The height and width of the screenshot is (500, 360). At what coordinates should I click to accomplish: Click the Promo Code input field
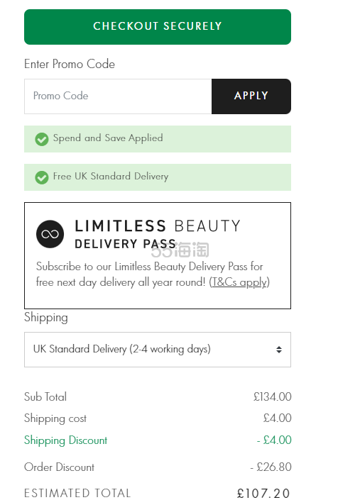tap(118, 96)
